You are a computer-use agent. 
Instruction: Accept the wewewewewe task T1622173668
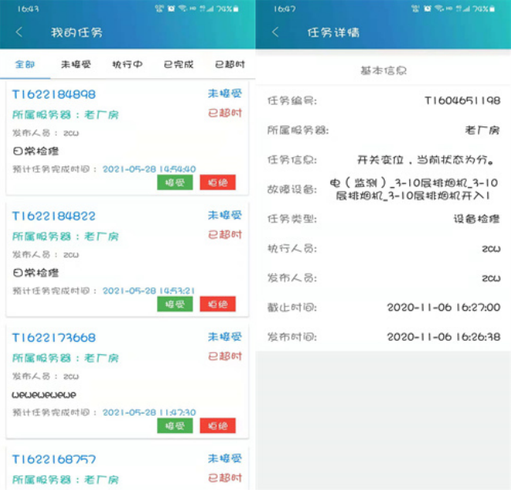[x=174, y=426]
